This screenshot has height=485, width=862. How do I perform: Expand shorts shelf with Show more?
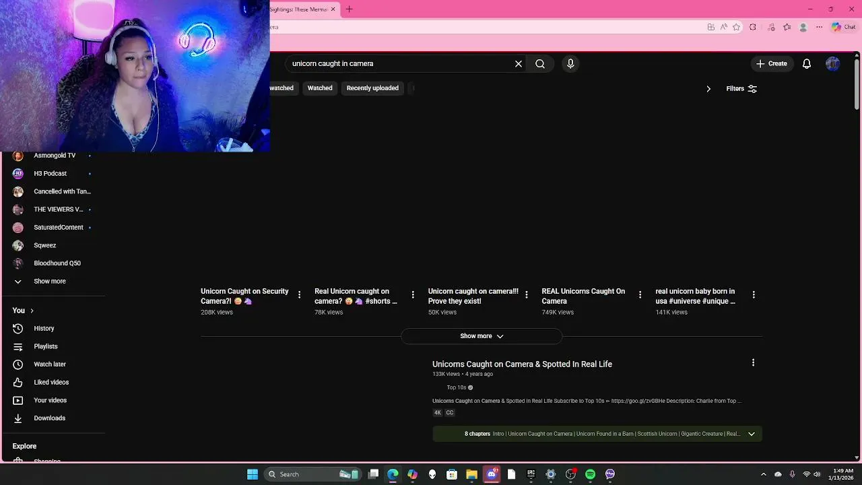[x=482, y=336]
